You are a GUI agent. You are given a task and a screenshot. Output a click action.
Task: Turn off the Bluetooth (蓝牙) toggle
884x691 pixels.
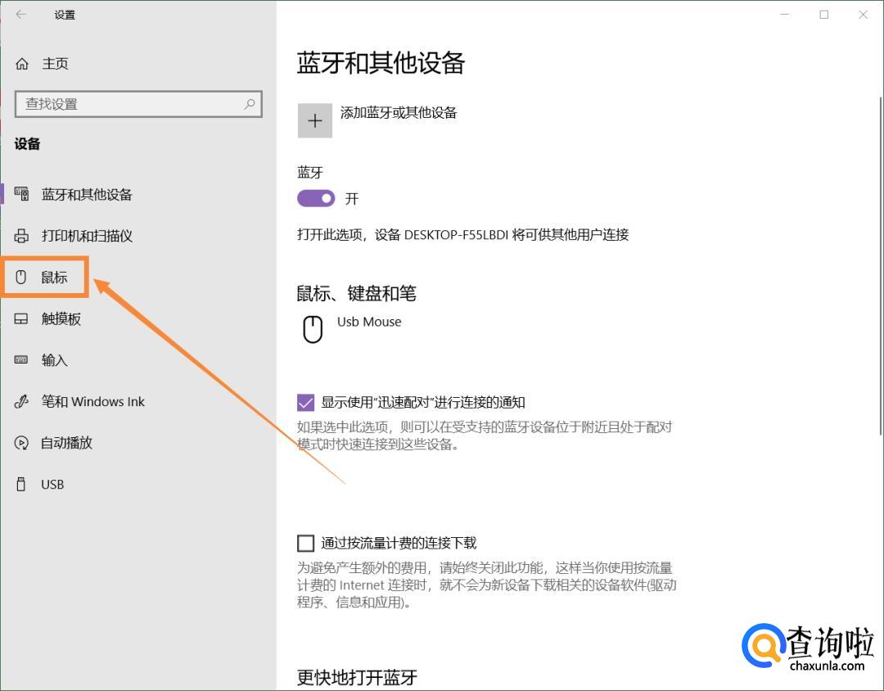pos(316,198)
